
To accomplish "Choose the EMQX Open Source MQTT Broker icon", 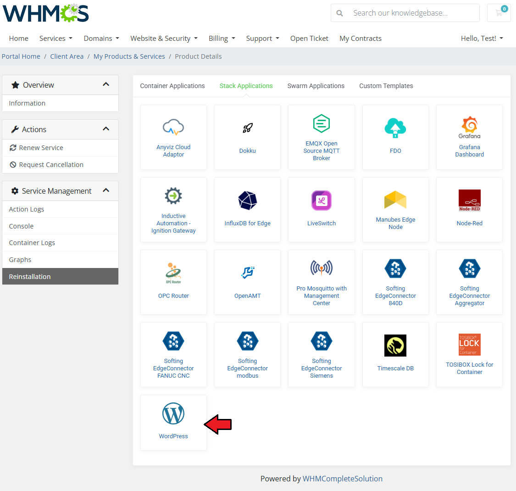I will pos(321,123).
